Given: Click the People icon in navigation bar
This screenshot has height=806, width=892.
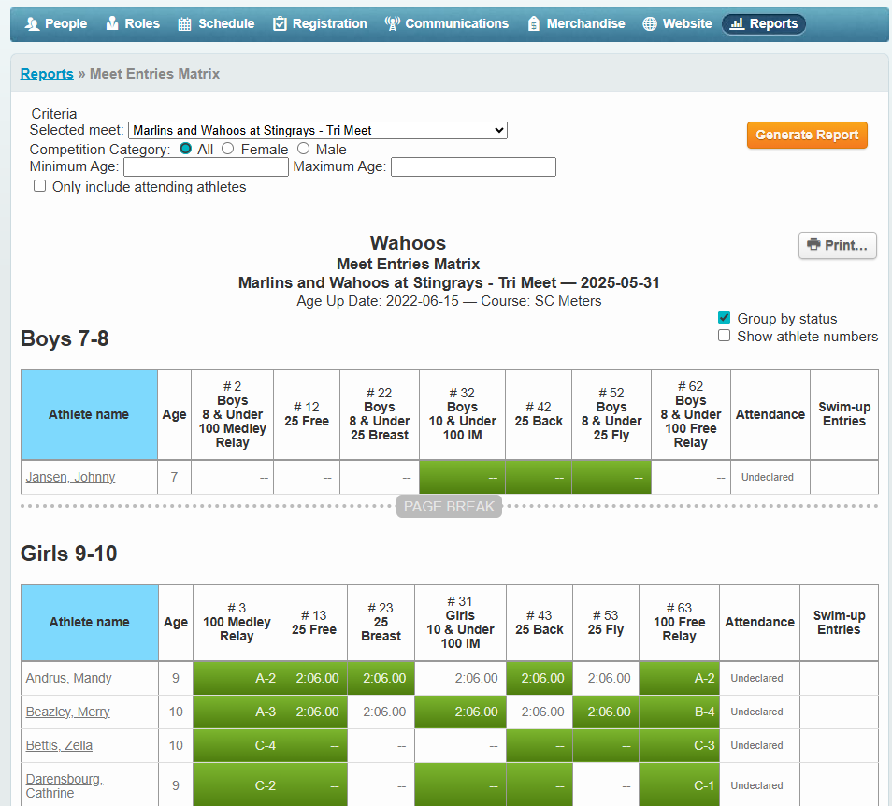Looking at the screenshot, I should pyautogui.click(x=33, y=24).
